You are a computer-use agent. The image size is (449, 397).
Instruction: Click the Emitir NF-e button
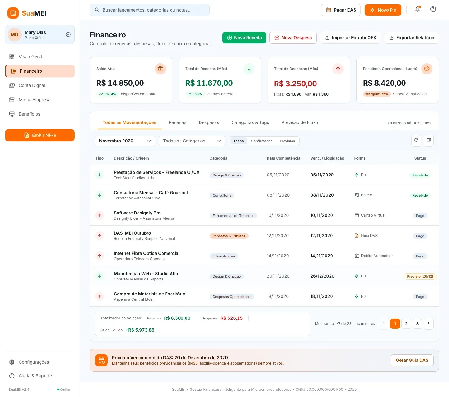[x=40, y=135]
